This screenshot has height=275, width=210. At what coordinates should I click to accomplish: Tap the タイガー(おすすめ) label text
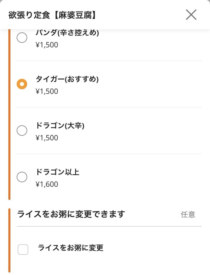tap(67, 79)
